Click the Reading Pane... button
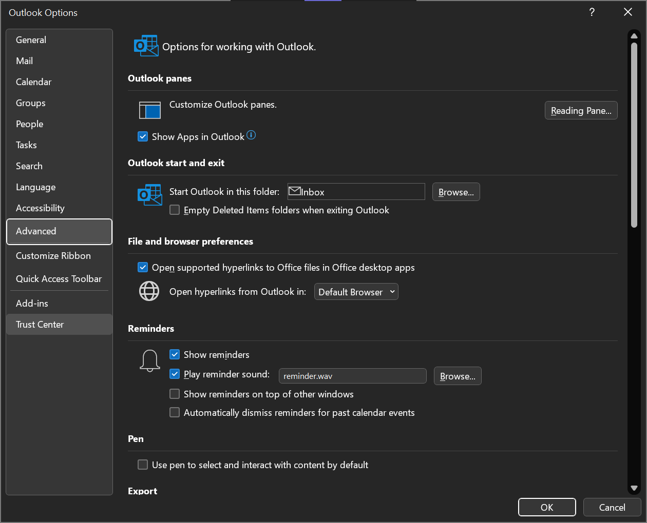The height and width of the screenshot is (523, 647). 581,110
